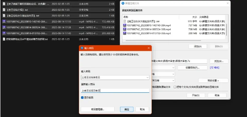The width and height of the screenshot is (247, 117).
Task: Click the icon of 【老王论坛永久地址发布页】.txt in Explorer
Action: click(4, 16)
